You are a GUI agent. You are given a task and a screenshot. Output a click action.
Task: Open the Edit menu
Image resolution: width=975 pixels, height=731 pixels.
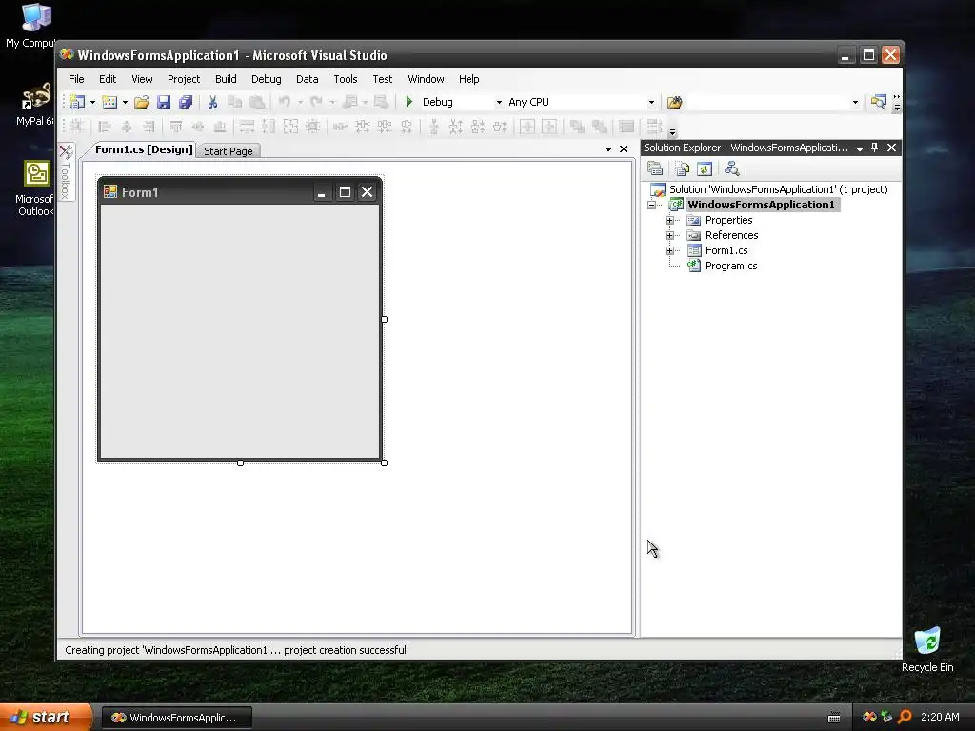[x=108, y=79]
